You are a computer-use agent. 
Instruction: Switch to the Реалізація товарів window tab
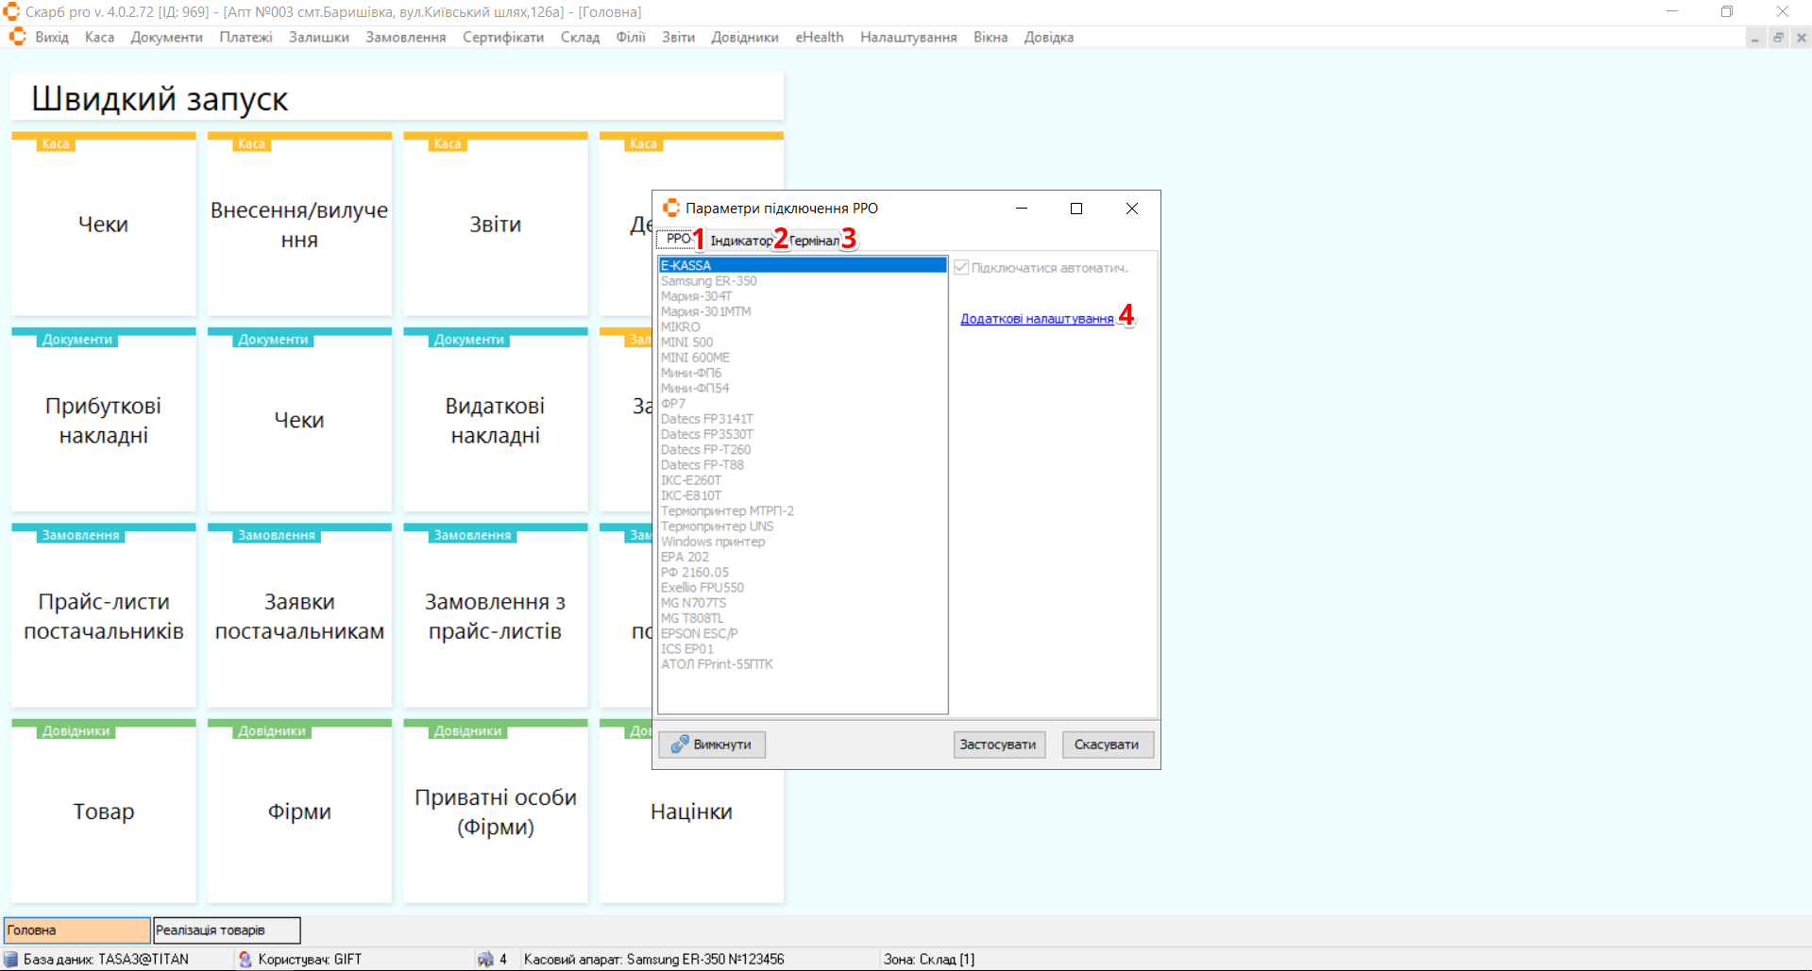click(227, 930)
